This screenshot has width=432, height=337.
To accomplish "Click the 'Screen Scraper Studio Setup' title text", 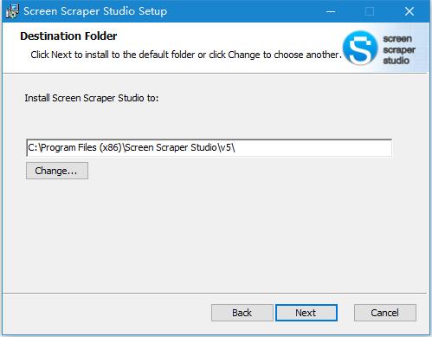I will 95,11.
